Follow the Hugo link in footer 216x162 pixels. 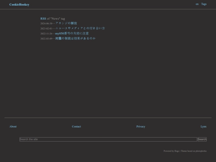pos(177,151)
